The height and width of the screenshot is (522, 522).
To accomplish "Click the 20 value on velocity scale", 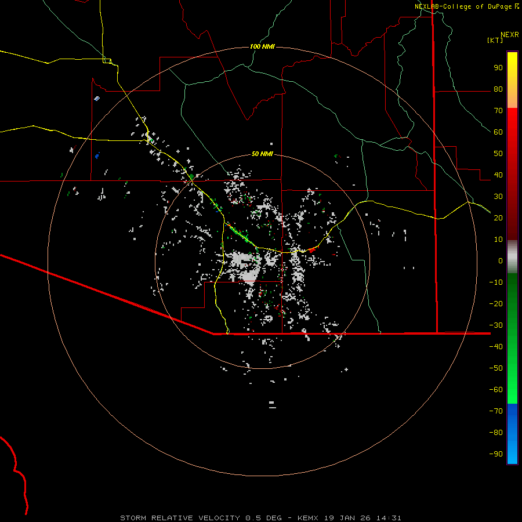I will [x=498, y=218].
